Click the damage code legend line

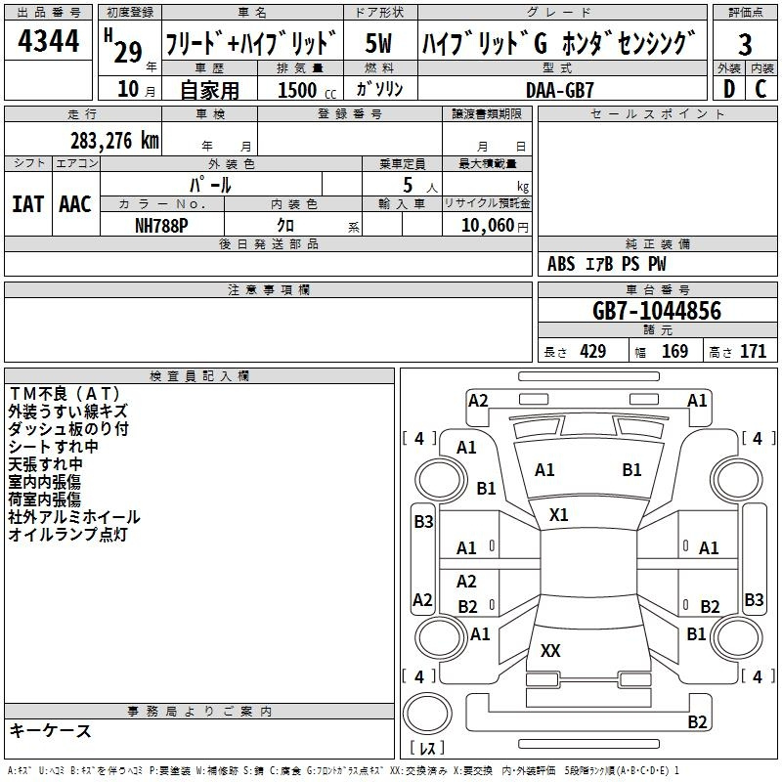pos(343,770)
